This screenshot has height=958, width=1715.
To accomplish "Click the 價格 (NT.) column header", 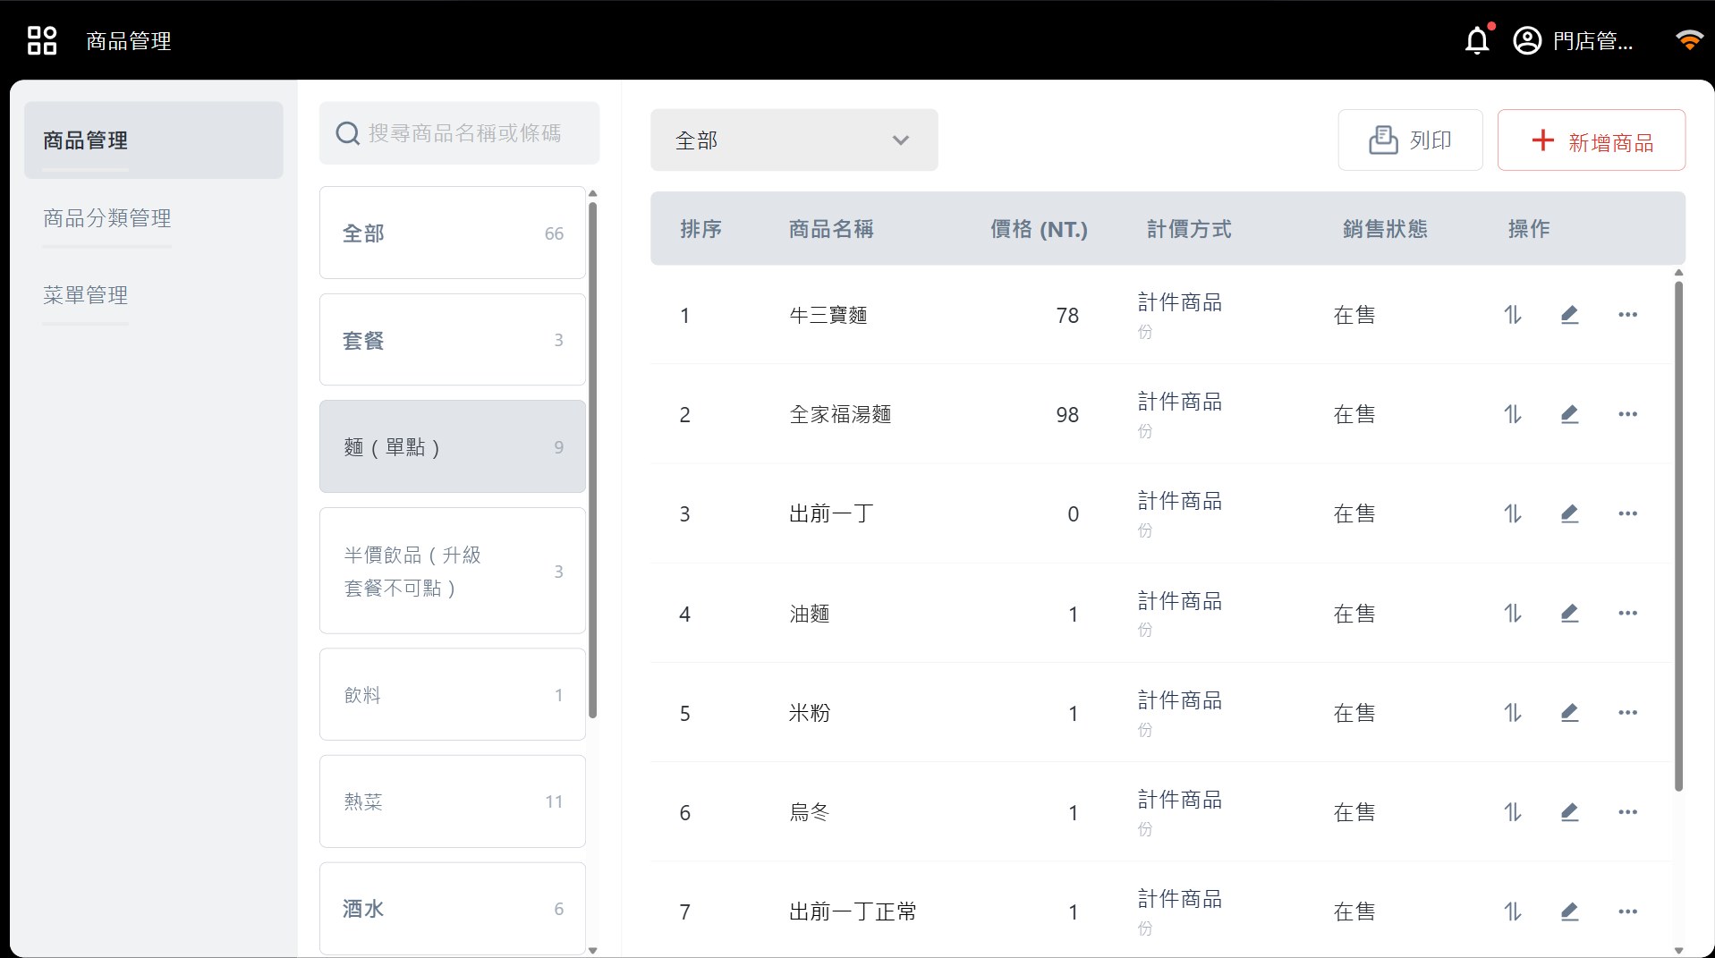I will (x=1039, y=229).
